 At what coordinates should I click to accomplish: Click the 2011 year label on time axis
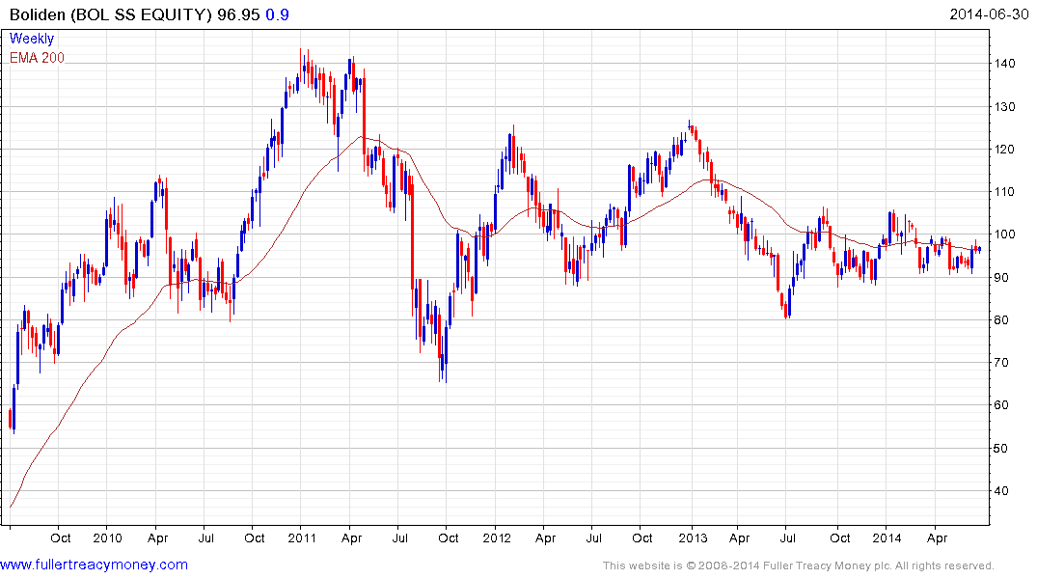(x=302, y=538)
